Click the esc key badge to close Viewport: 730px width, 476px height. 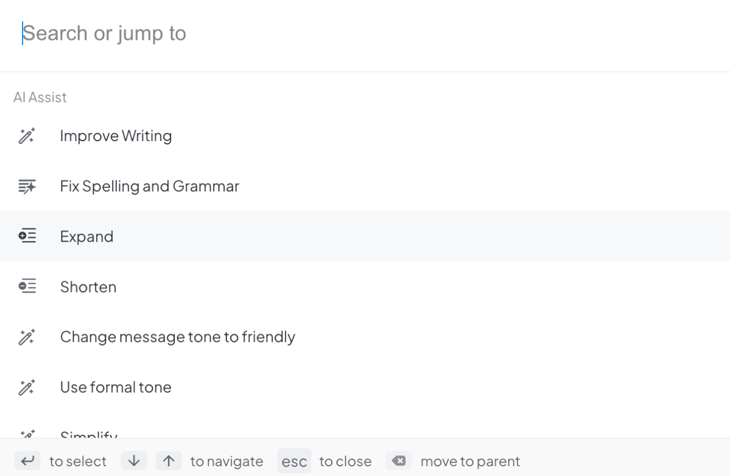click(294, 461)
